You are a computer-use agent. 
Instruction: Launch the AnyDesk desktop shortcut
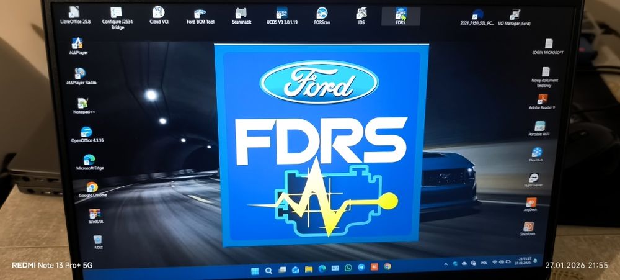(x=531, y=205)
